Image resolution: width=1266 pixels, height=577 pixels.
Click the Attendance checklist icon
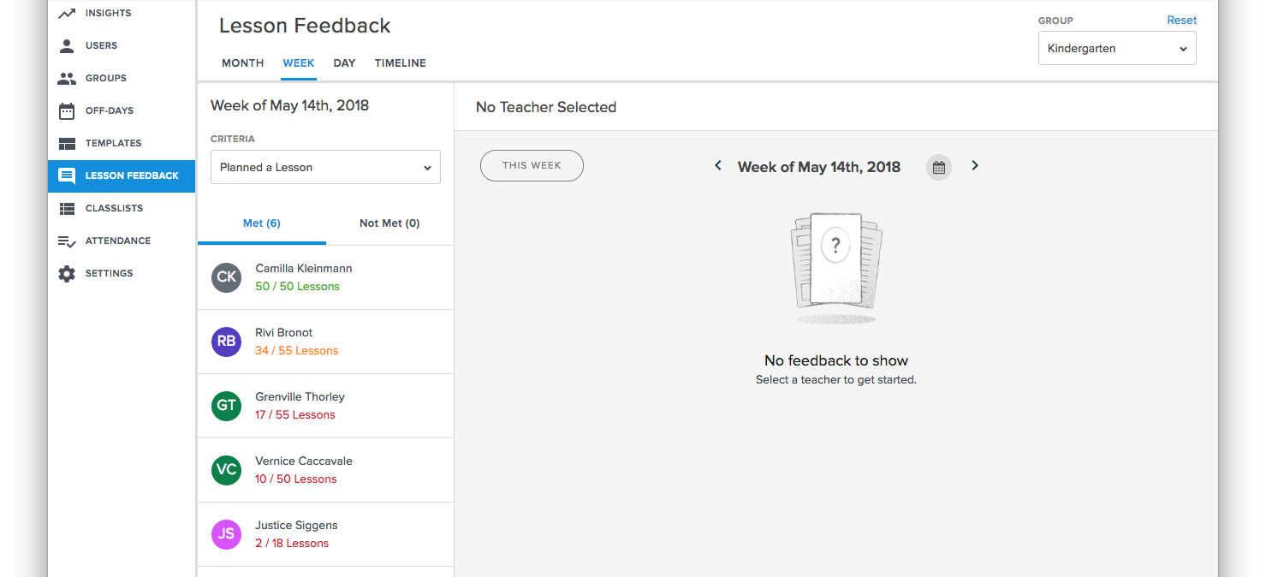[x=67, y=241]
